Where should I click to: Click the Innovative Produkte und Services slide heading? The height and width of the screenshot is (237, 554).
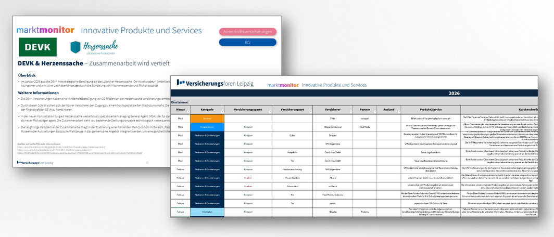point(141,30)
